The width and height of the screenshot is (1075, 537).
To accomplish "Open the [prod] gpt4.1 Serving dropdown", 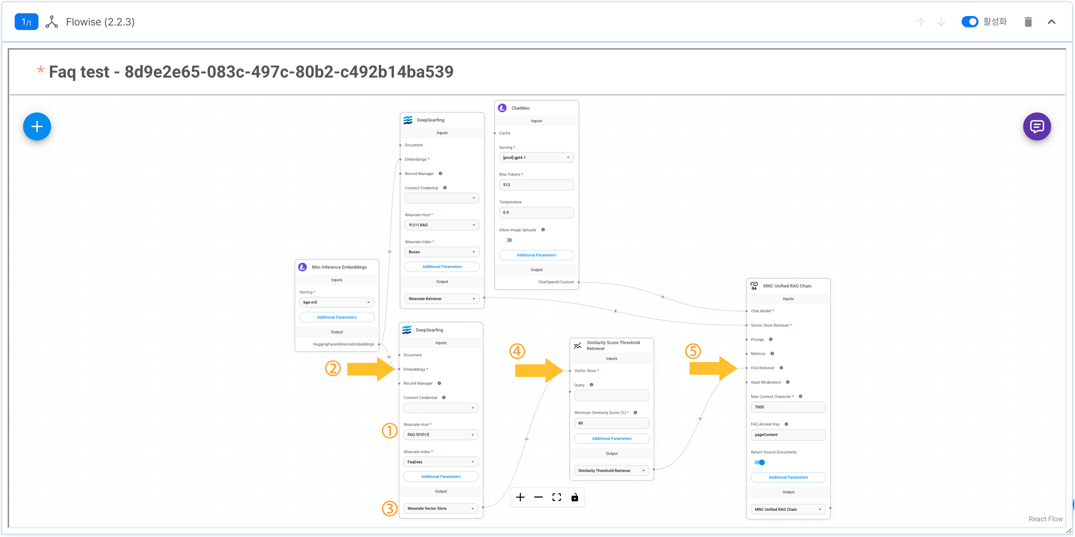I will (536, 157).
